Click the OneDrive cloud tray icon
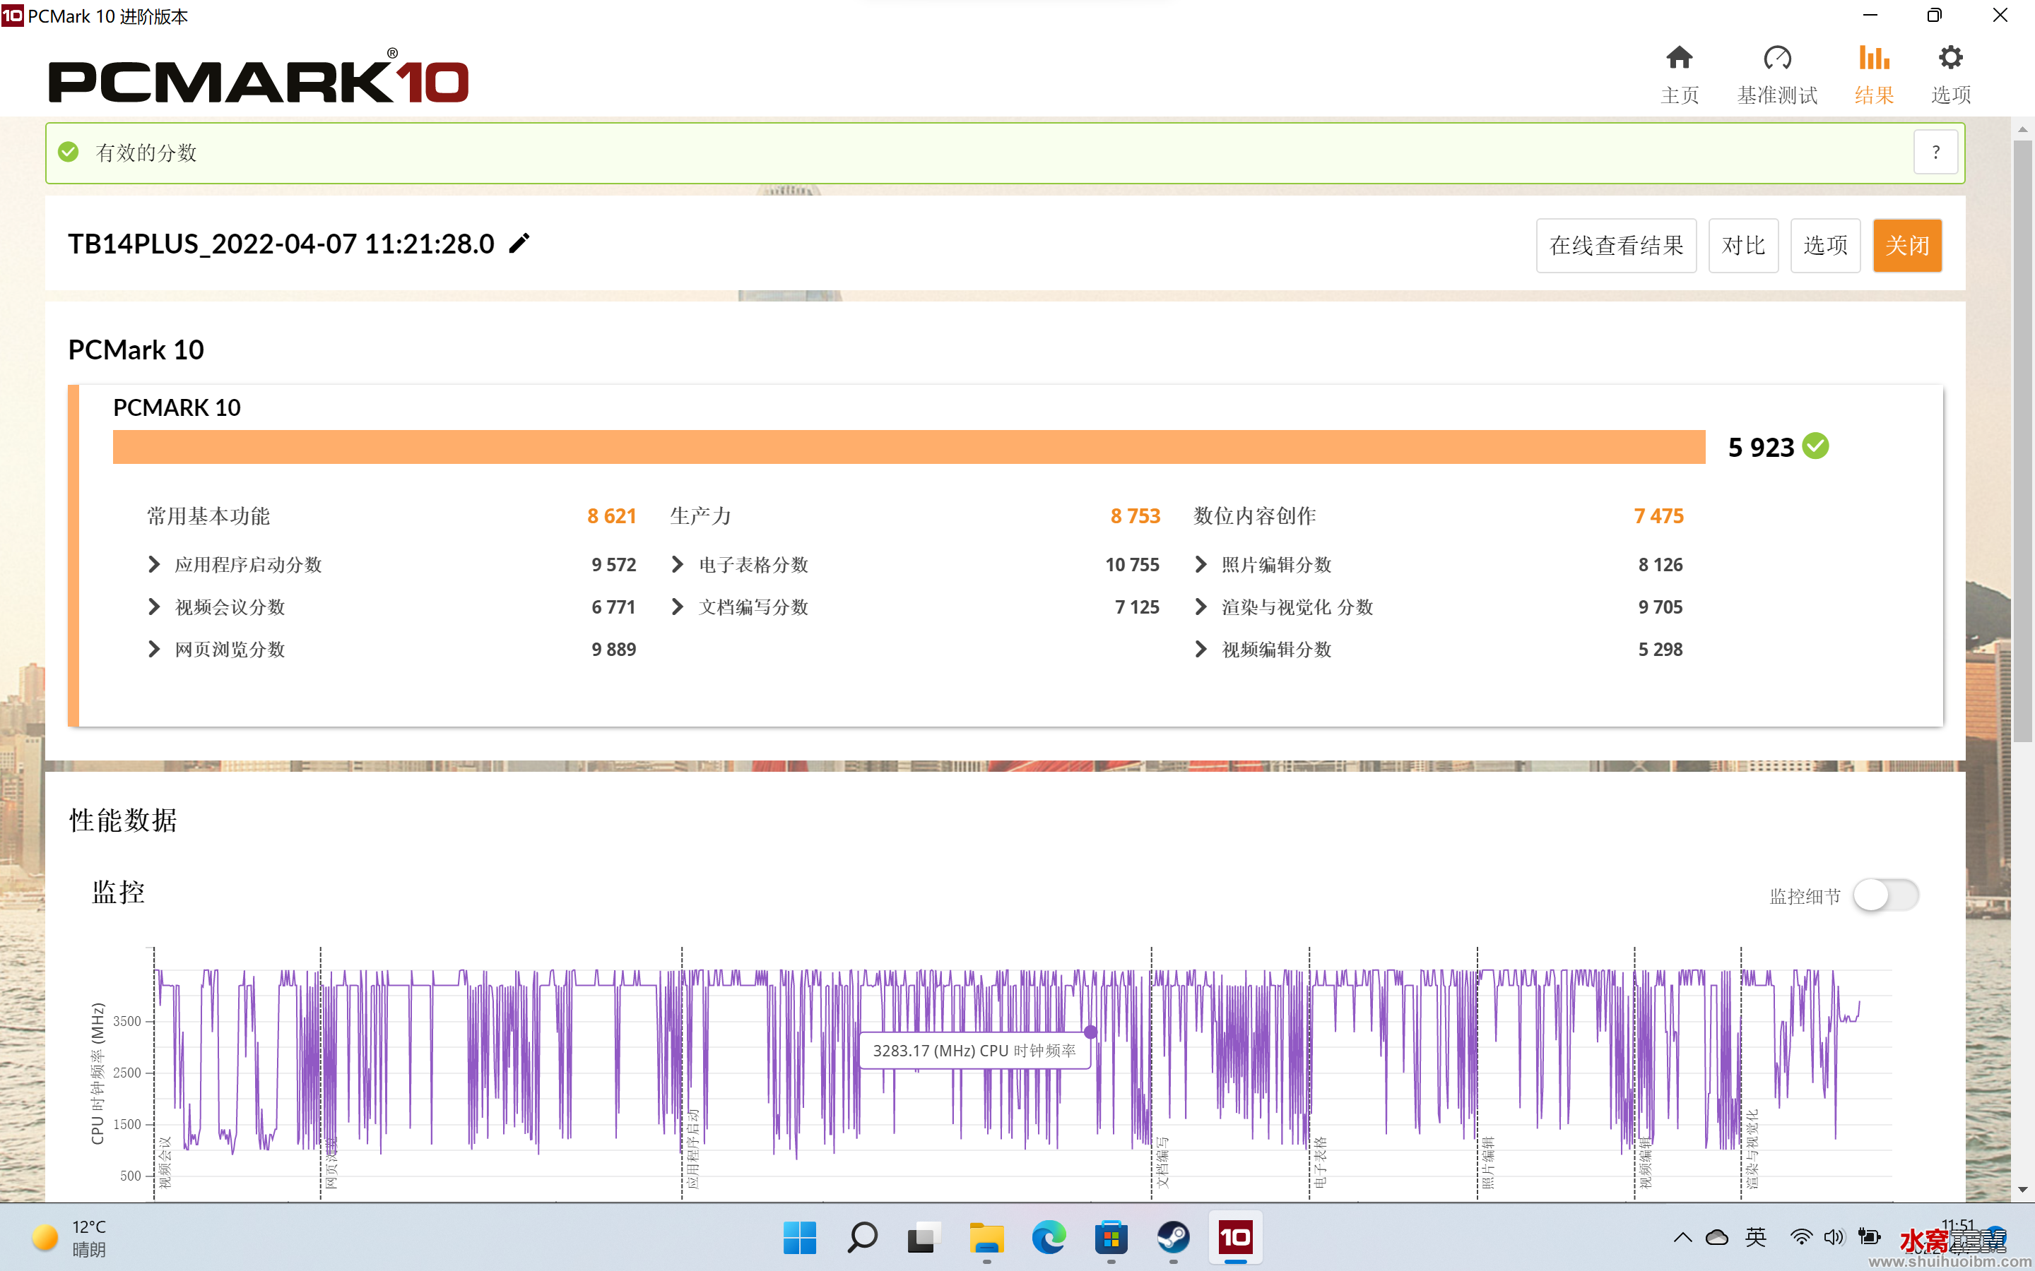This screenshot has height=1271, width=2035. pos(1717,1237)
